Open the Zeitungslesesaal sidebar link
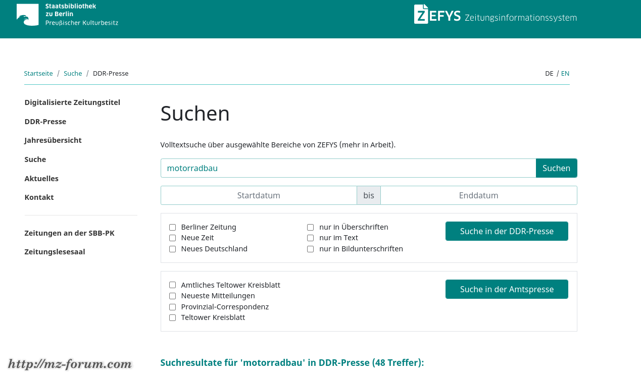 pos(55,252)
